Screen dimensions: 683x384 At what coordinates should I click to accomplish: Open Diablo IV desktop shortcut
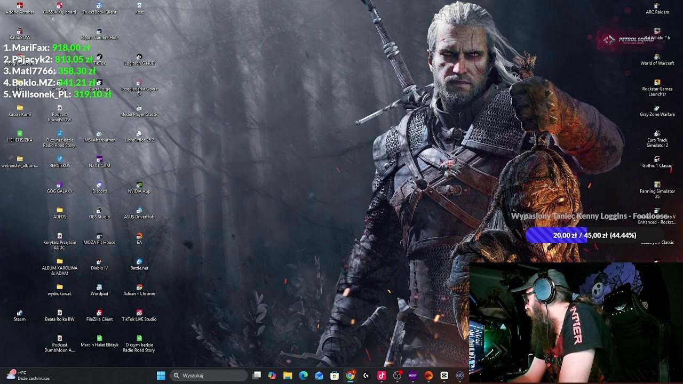coord(99,264)
